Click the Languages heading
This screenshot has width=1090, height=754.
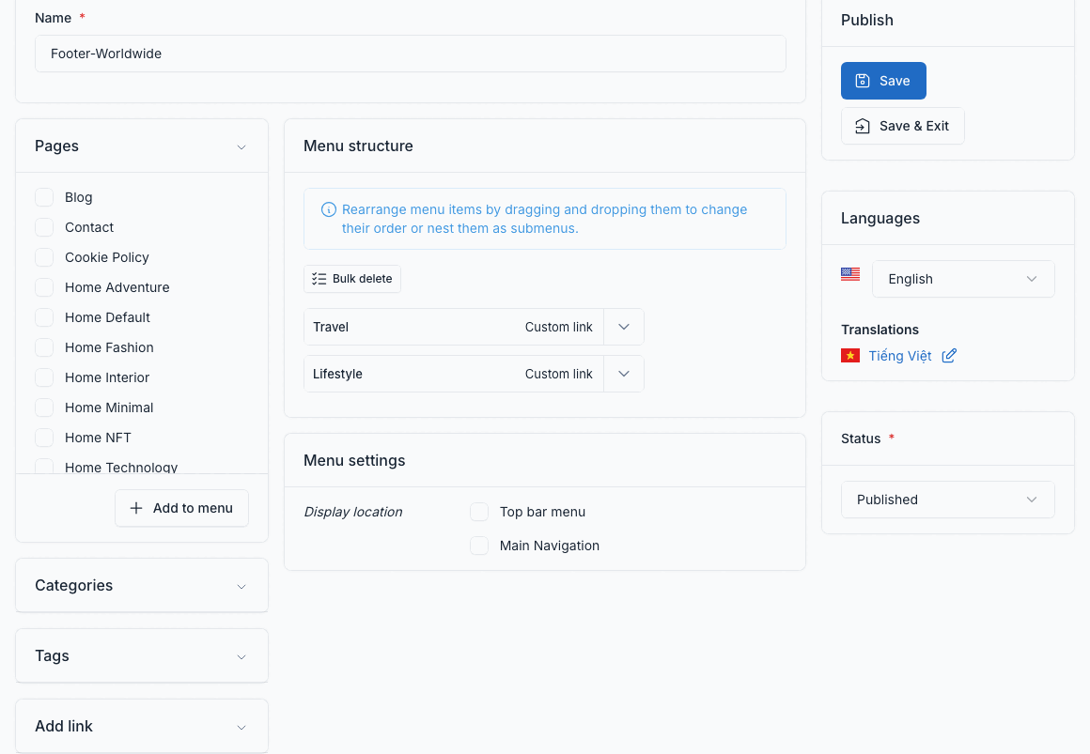click(880, 218)
